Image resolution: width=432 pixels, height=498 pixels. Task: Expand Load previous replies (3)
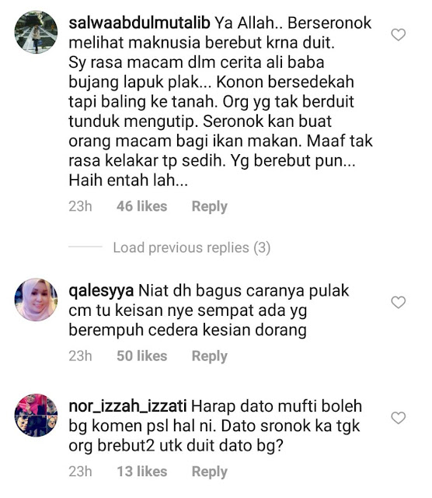point(192,247)
